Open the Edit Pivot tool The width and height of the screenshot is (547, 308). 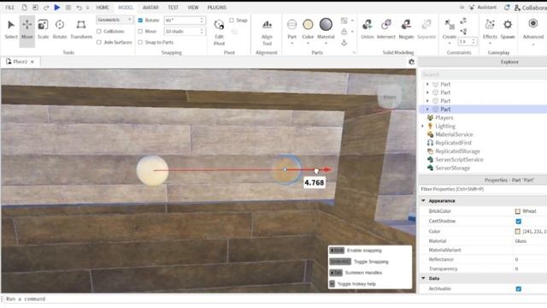point(219,33)
